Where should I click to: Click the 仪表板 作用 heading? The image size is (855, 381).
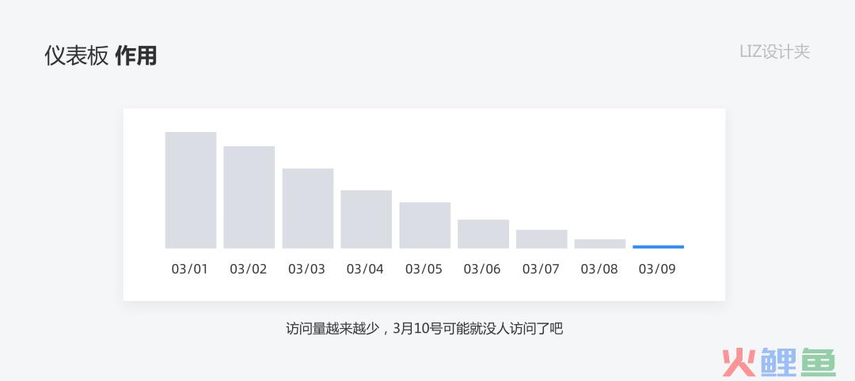tap(101, 56)
